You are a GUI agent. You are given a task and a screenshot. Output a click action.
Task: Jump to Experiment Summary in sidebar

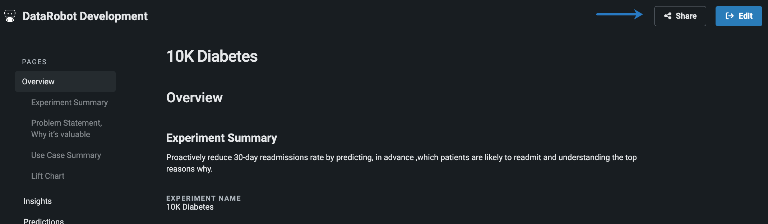(x=69, y=102)
